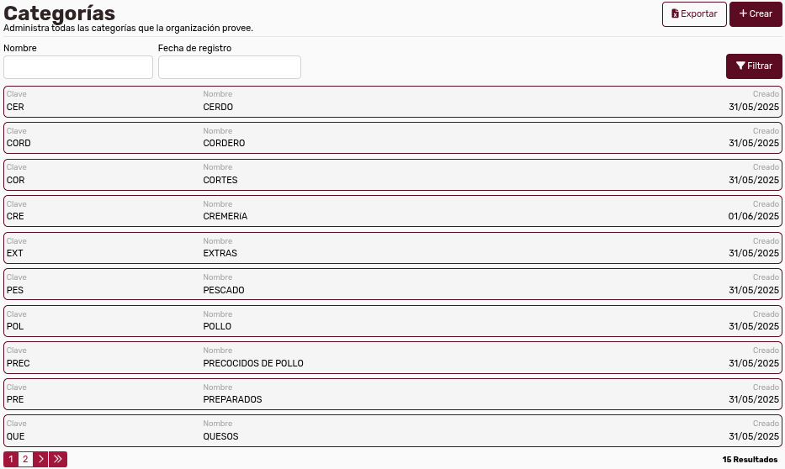Select the POLLO category entry
785x469 pixels.
392,321
